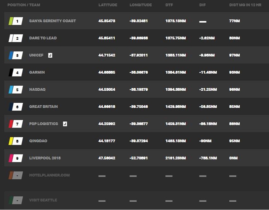Click Unicef's longitude value
The image size is (269, 210).
pyautogui.click(x=139, y=55)
